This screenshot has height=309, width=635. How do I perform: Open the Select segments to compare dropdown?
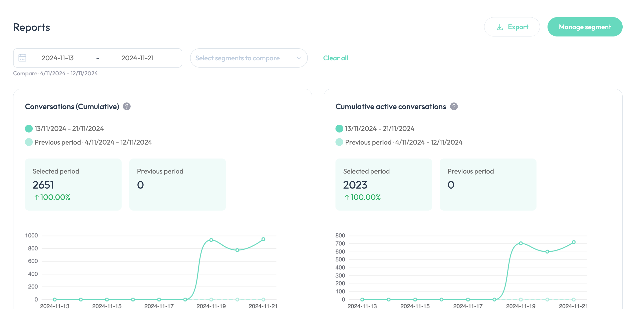tap(249, 58)
